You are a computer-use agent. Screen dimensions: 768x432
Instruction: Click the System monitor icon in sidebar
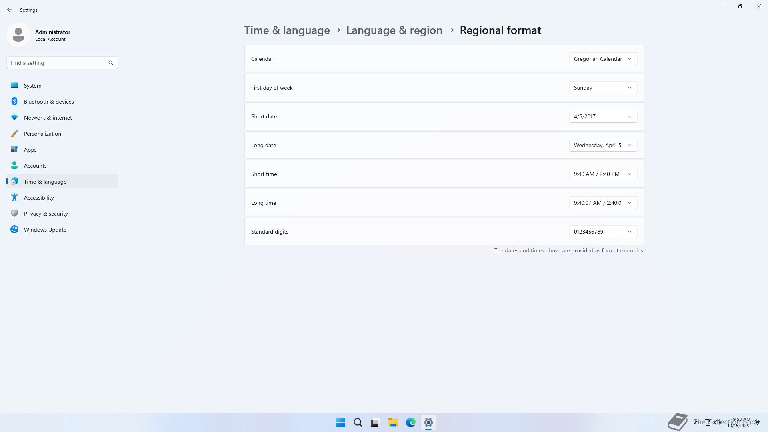(14, 85)
